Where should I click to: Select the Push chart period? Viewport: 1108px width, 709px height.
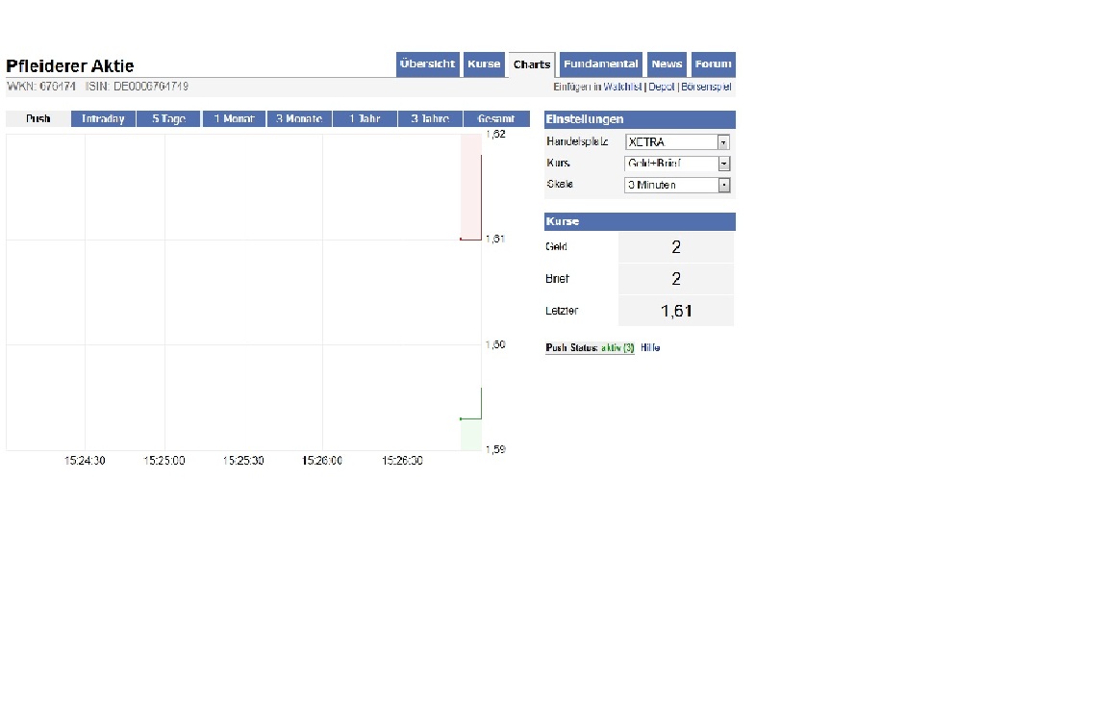pyautogui.click(x=38, y=118)
